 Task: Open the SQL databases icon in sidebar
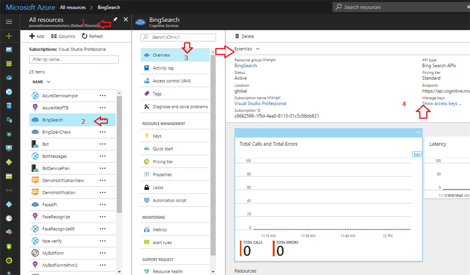pyautogui.click(x=9, y=106)
